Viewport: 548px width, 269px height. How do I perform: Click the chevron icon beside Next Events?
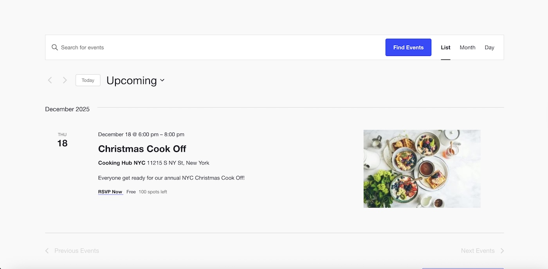pos(502,251)
